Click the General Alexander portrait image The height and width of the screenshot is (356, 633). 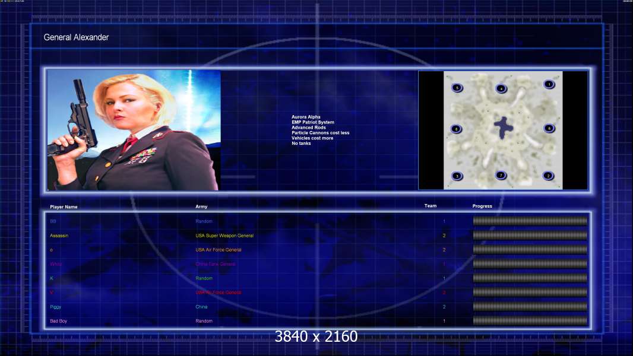[x=134, y=130]
